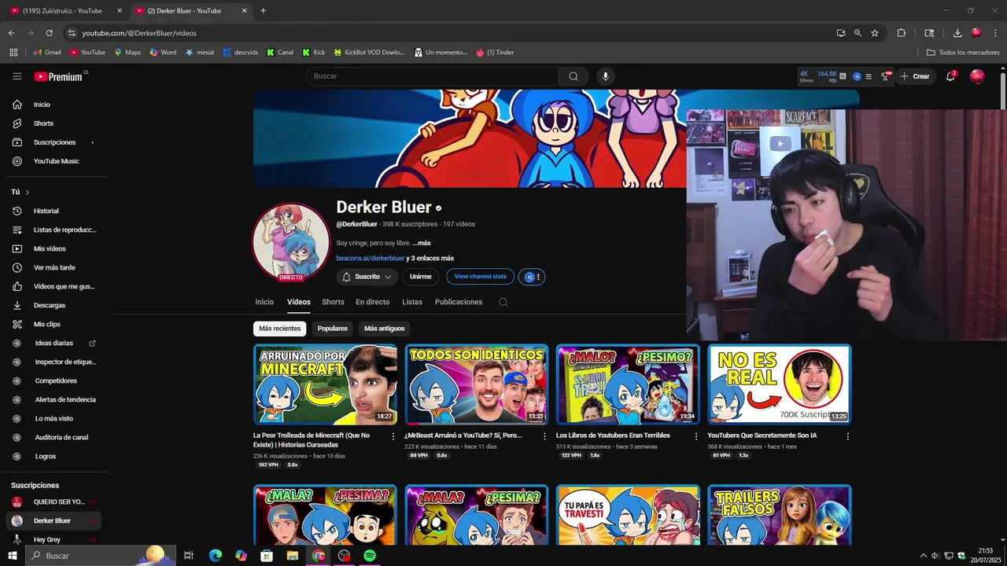Open Lo más visto item
This screenshot has width=1007, height=566.
(55, 418)
